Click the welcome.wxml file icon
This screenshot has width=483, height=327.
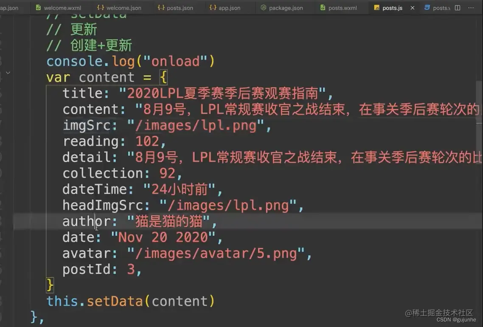[38, 8]
